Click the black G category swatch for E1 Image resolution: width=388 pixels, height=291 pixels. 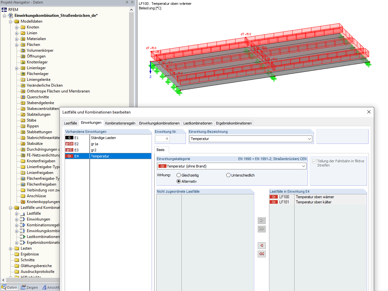coord(69,138)
